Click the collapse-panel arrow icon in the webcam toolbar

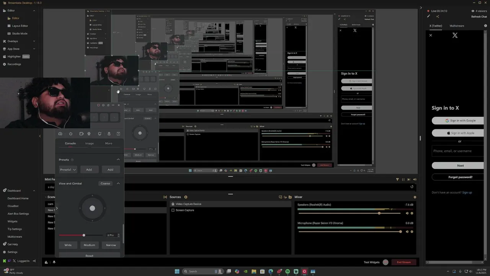tap(118, 134)
